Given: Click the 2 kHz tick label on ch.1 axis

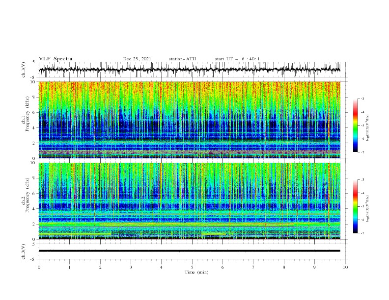Looking at the screenshot, I should click(x=34, y=143).
